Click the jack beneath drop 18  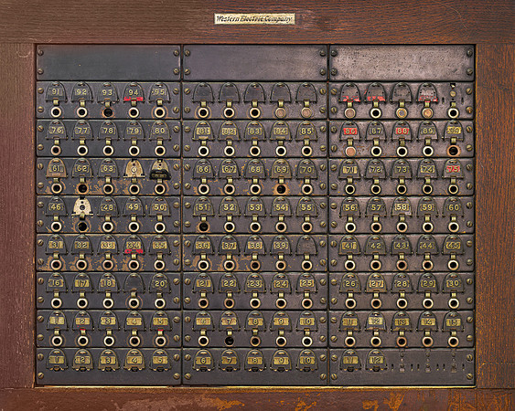[108, 303]
